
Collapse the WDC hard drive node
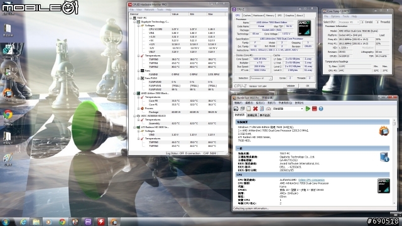(x=134, y=116)
